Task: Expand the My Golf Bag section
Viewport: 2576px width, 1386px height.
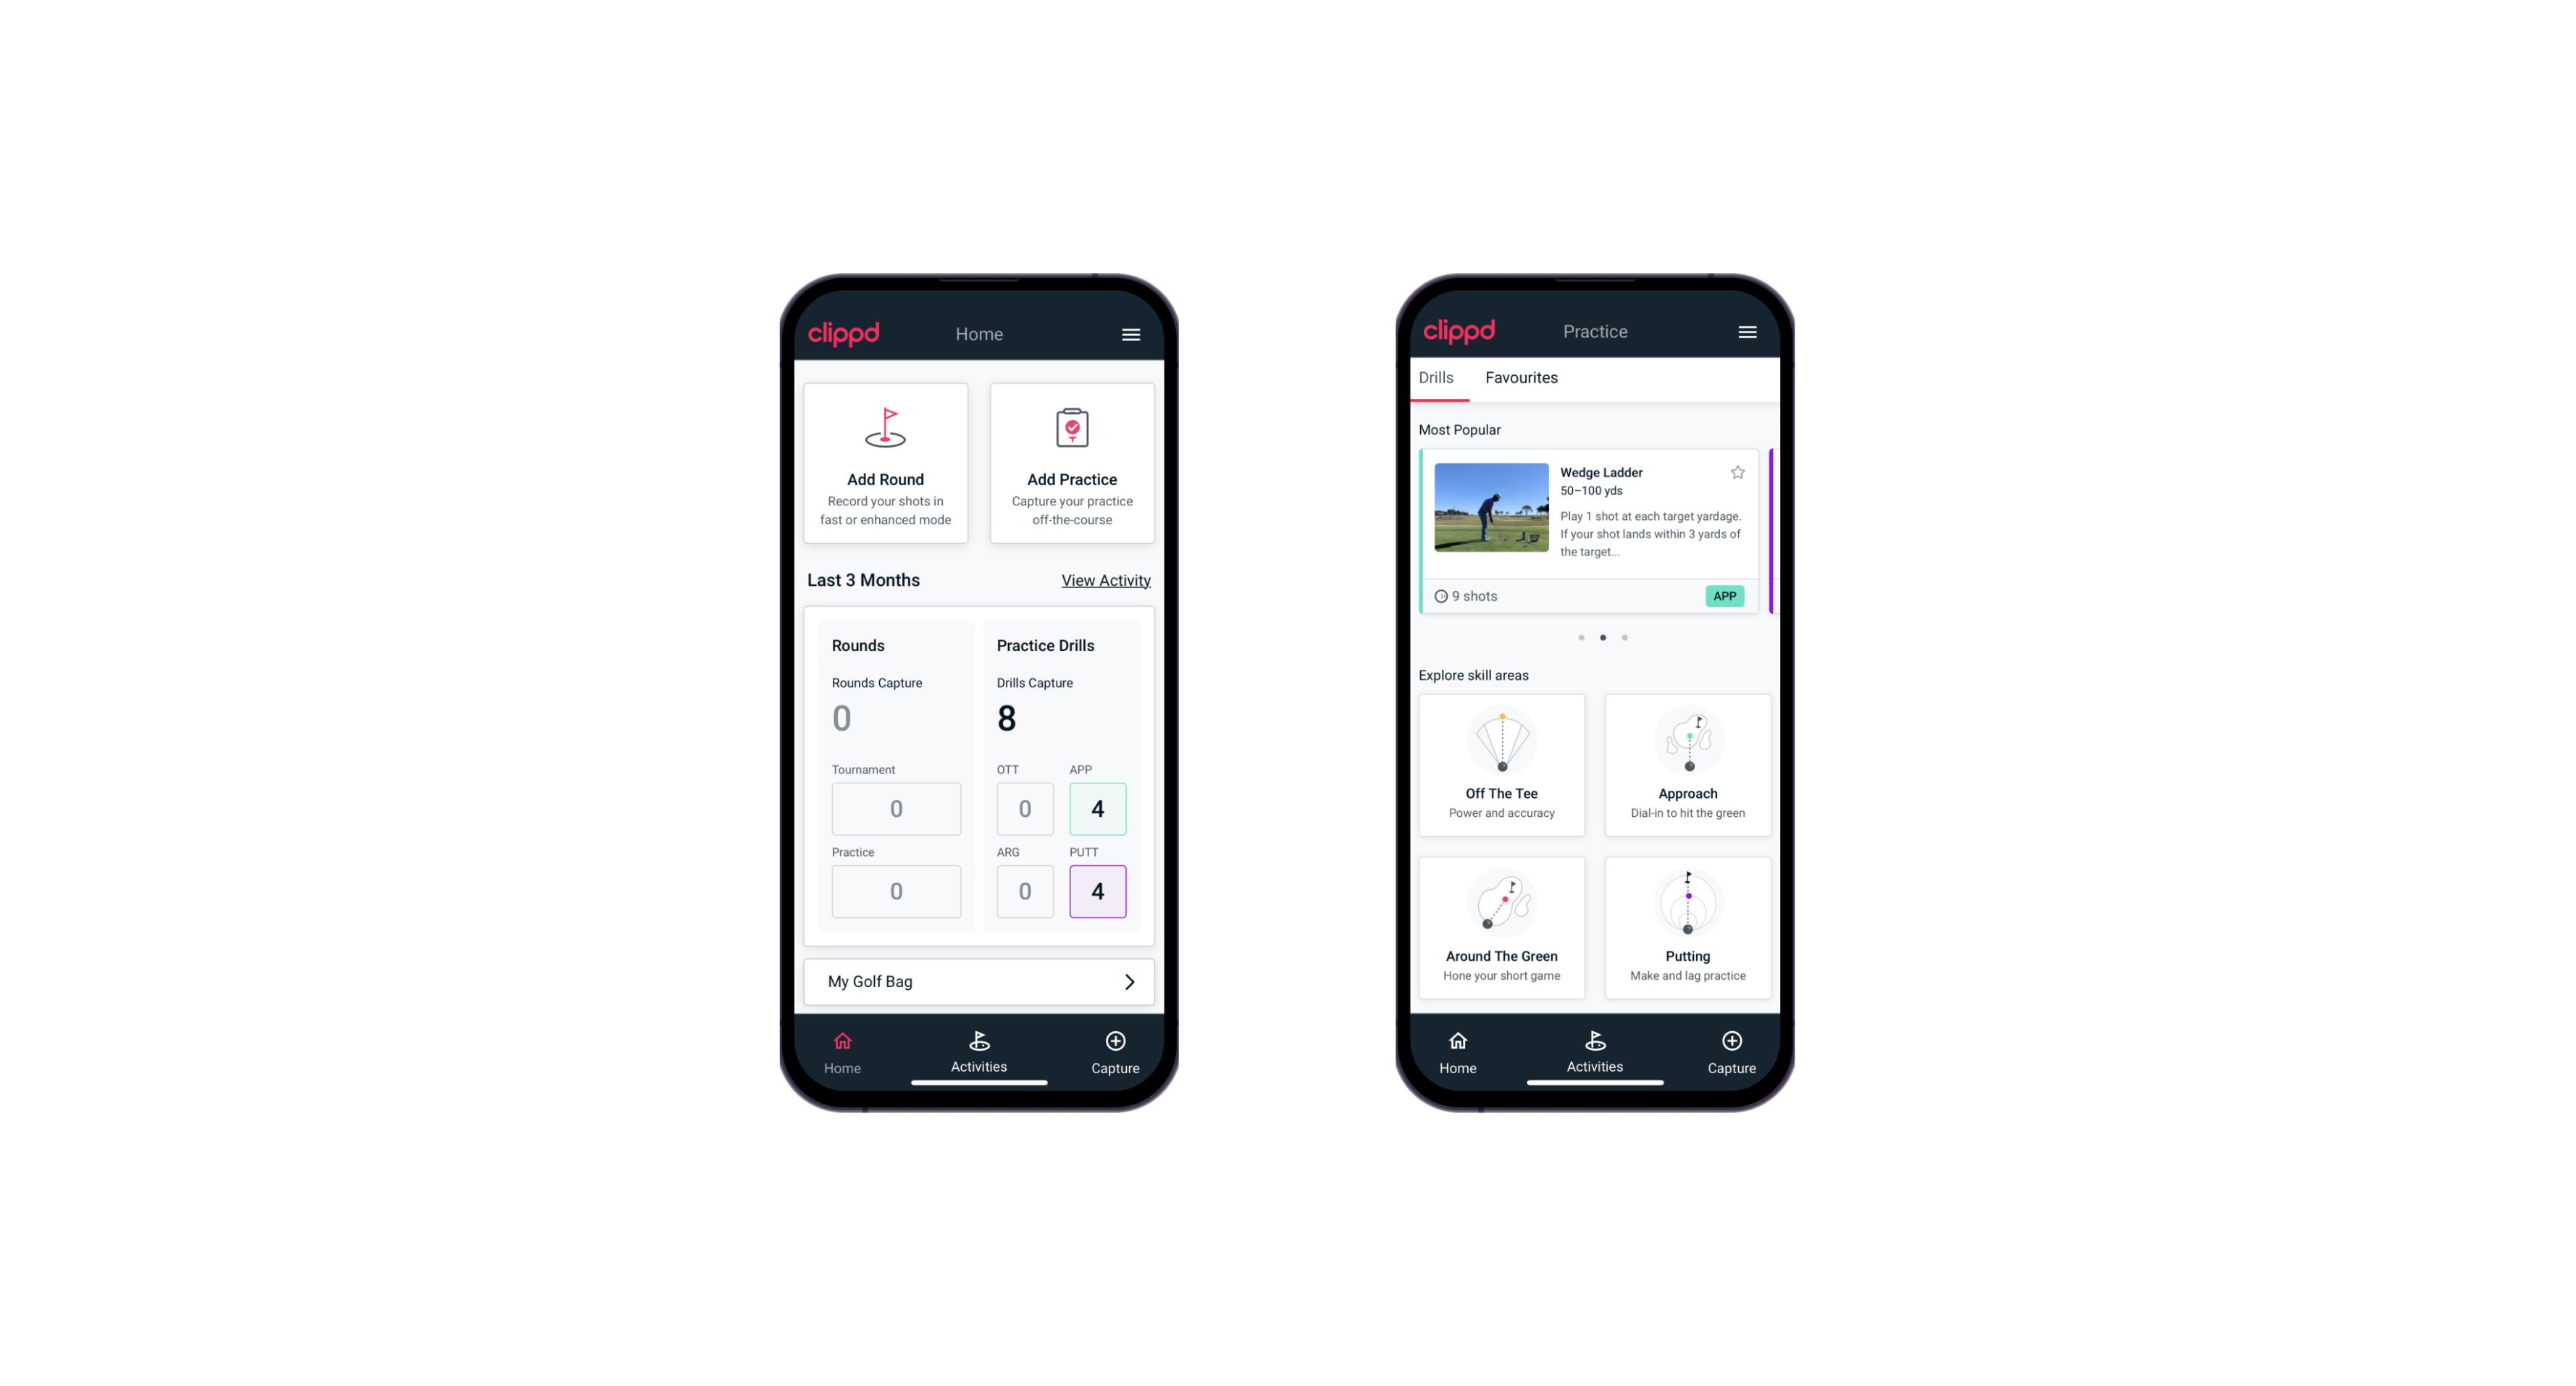Action: [1128, 981]
